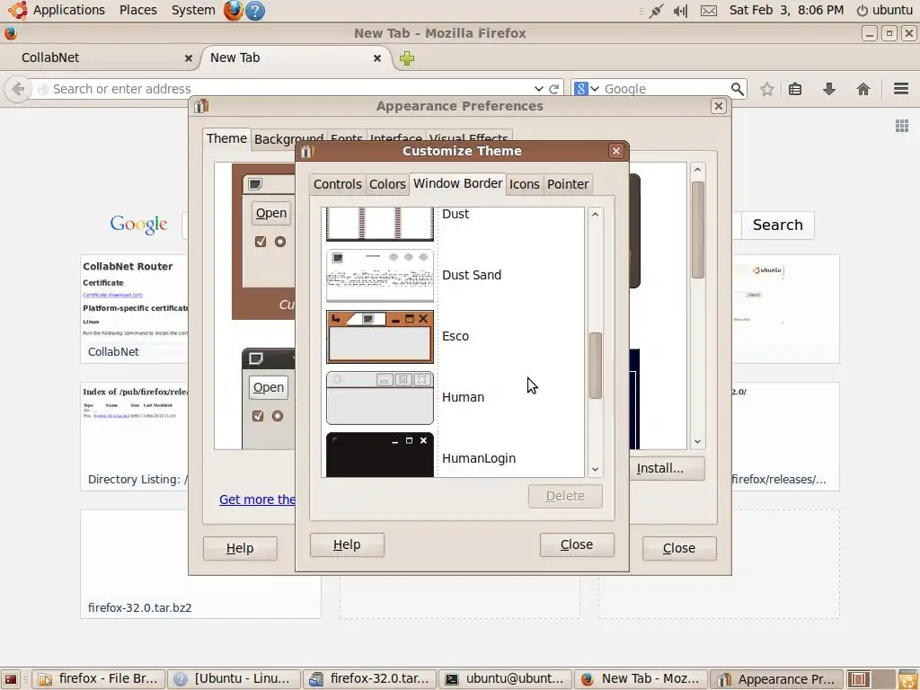Open the Firefox hamburger menu
920x690 pixels.
[901, 89]
